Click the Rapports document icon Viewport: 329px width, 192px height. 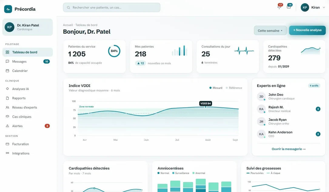[7, 98]
